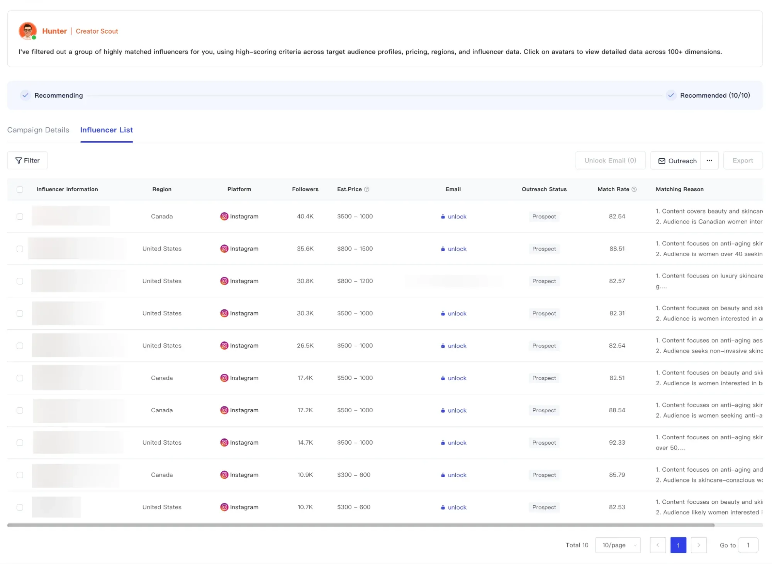
Task: Switch to the Campaign Details tab
Action: click(38, 130)
